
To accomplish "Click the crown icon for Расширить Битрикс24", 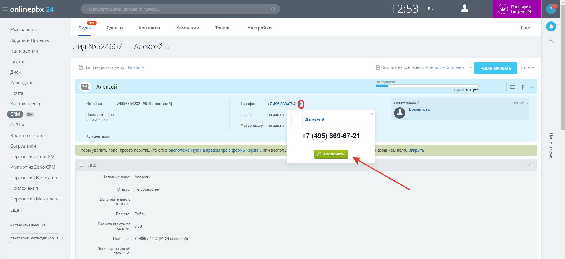I will 503,9.
